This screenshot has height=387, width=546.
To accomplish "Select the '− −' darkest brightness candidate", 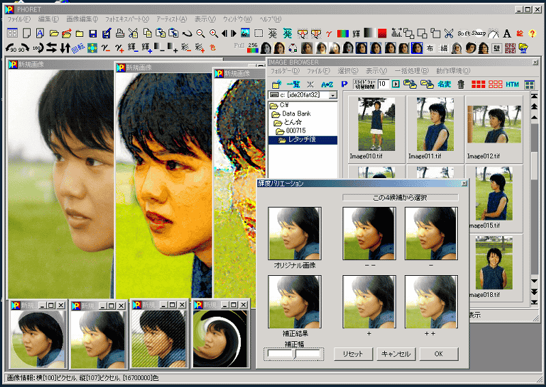I will coord(369,233).
